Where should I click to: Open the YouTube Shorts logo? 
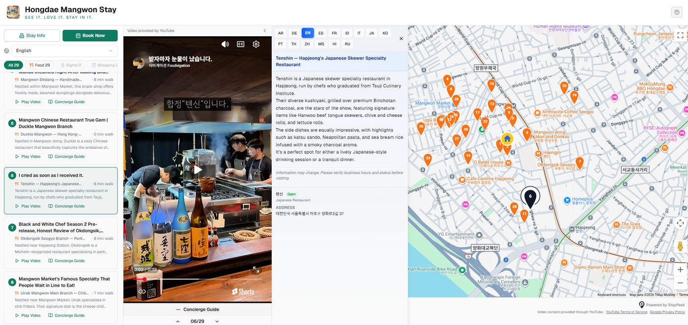click(x=243, y=292)
